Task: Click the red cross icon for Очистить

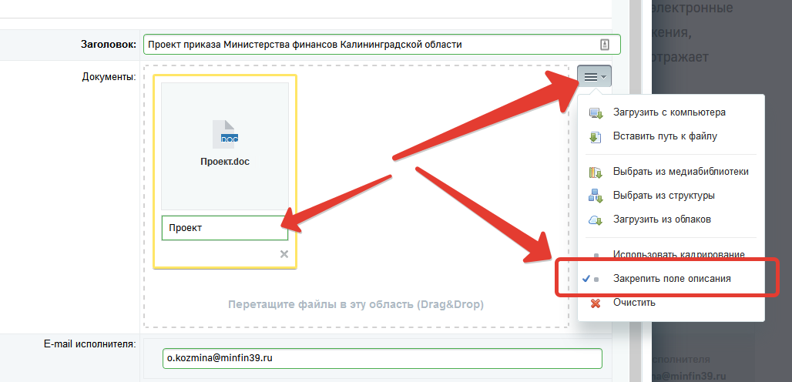Action: 596,303
